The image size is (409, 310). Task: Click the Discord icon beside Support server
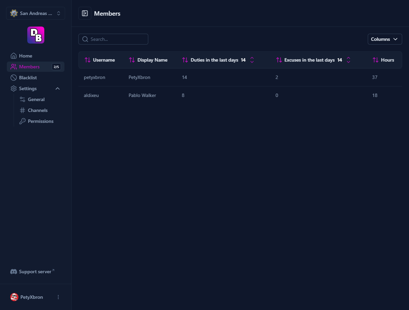[x=14, y=271]
